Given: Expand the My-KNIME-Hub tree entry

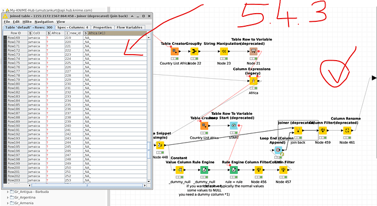Looking at the screenshot, I should click(3, 10).
